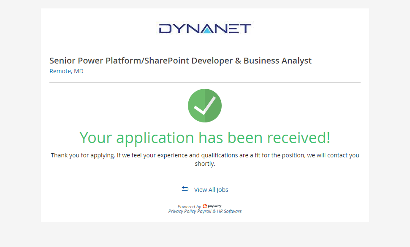Click the Remote, MD location text
The height and width of the screenshot is (247, 410).
(x=66, y=71)
